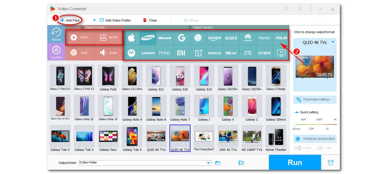The image size is (388, 174).
Task: Expand the Add Files dropdown arrow
Action: click(94, 20)
